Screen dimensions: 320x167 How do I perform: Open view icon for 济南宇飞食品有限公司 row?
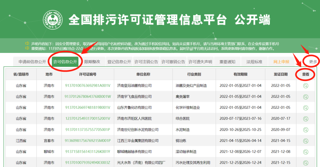[305, 97]
